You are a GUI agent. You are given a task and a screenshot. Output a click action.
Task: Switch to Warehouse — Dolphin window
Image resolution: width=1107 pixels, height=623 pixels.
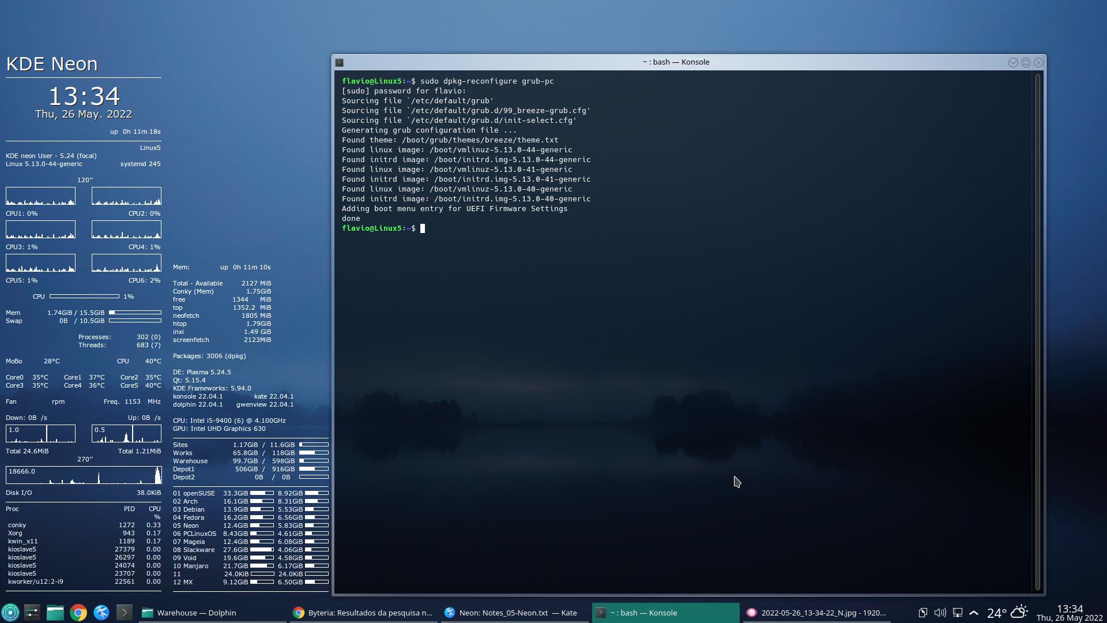click(212, 613)
